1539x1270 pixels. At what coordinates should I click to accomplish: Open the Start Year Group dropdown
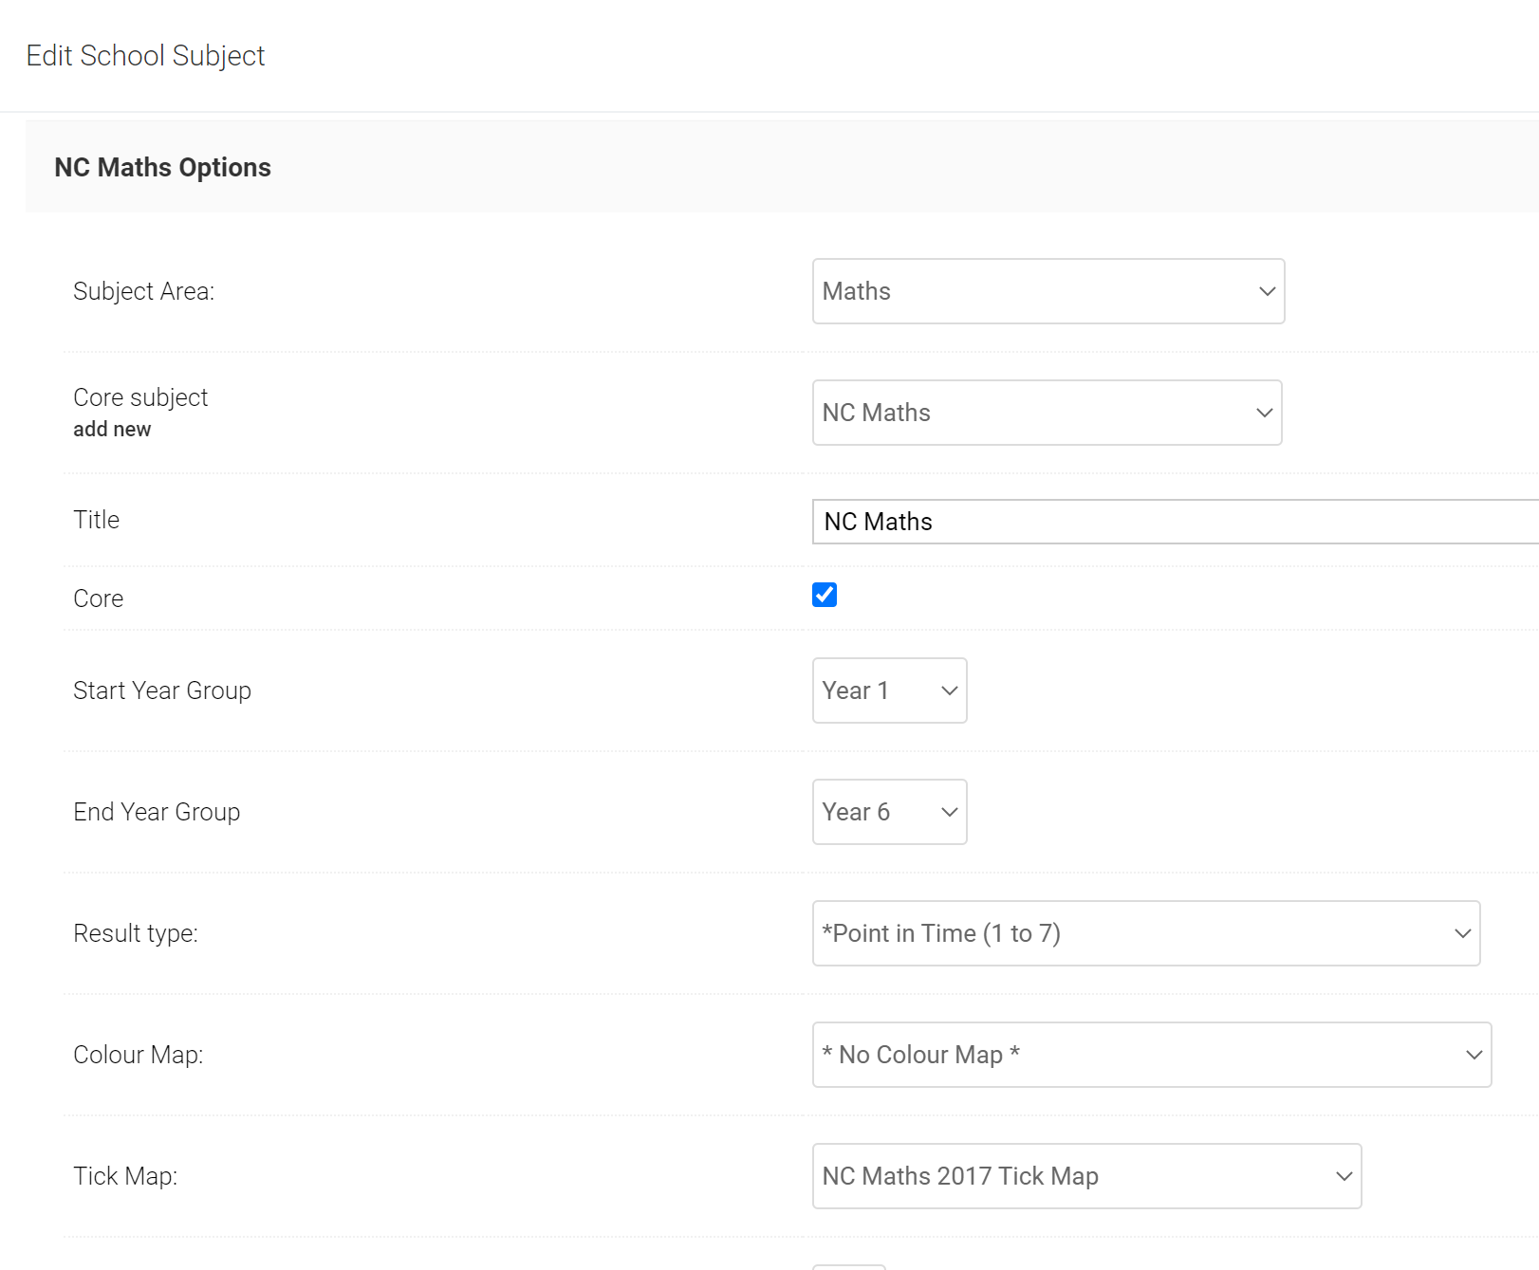[x=889, y=690]
